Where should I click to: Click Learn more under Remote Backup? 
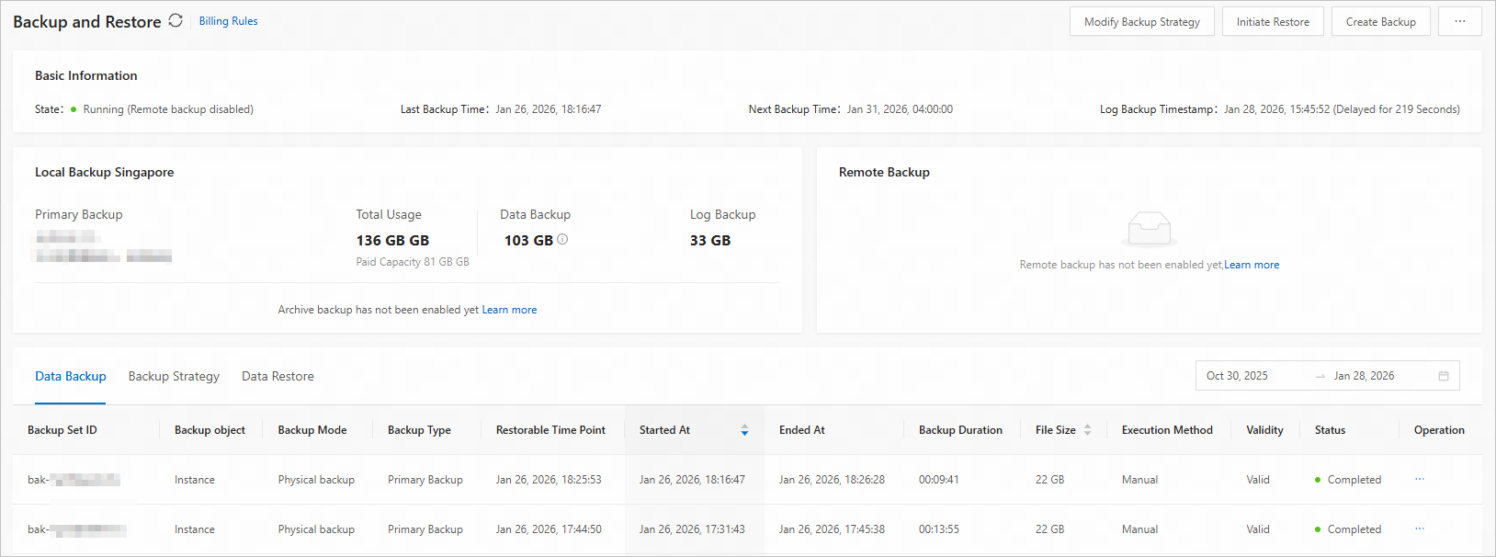(x=1252, y=265)
